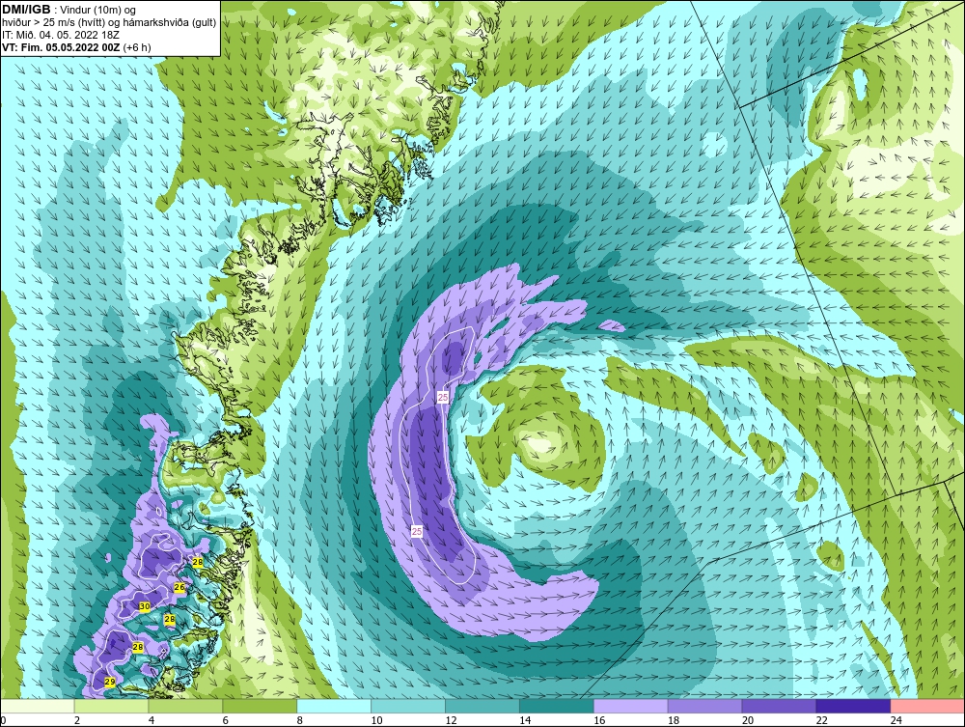Pick the 8–10 m/s light cyan swatch
The image size is (965, 727).
pos(334,706)
